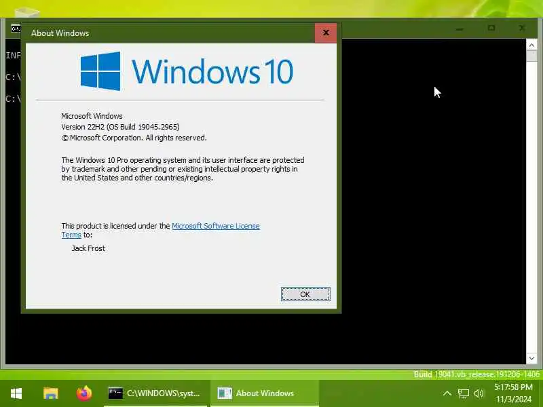Close the About Windows dialog
Screen dimensions: 543x407
(326, 33)
